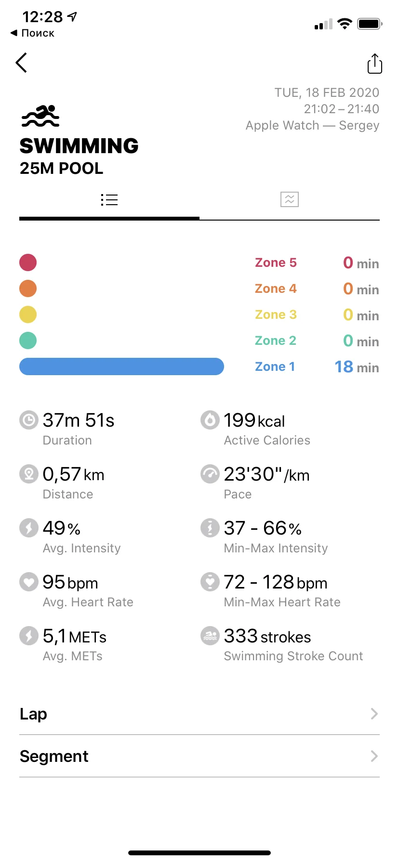This screenshot has height=863, width=399.
Task: Tap the Avg. METs lightning icon
Action: tap(29, 636)
